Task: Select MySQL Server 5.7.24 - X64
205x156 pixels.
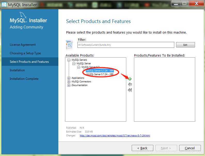Action: (x=100, y=71)
